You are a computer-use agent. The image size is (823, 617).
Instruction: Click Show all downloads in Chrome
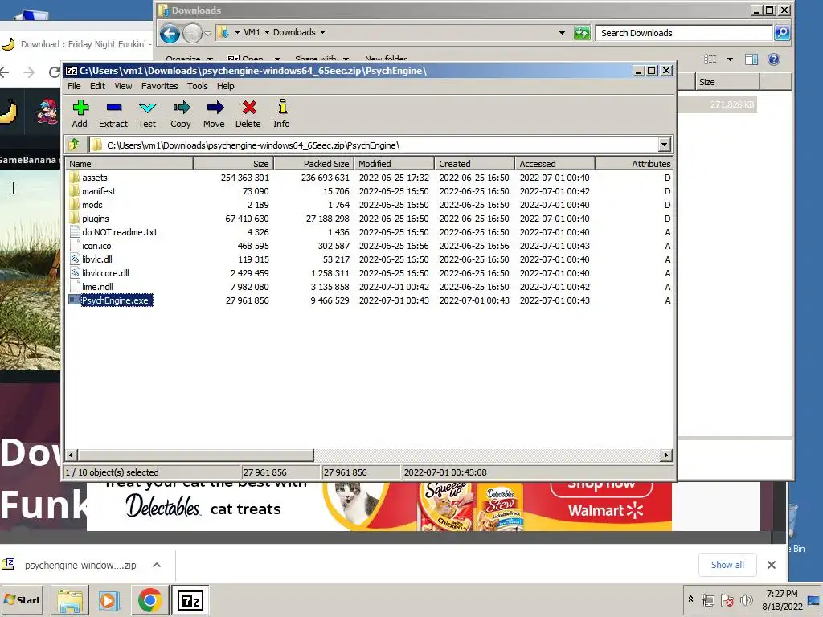pos(727,565)
